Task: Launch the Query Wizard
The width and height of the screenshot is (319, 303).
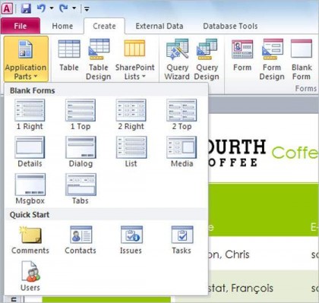Action: coord(177,58)
